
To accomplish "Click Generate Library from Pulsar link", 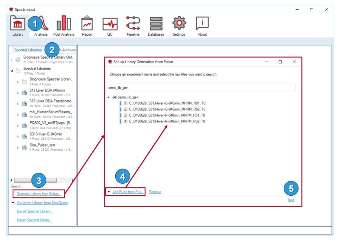I will [38, 194].
